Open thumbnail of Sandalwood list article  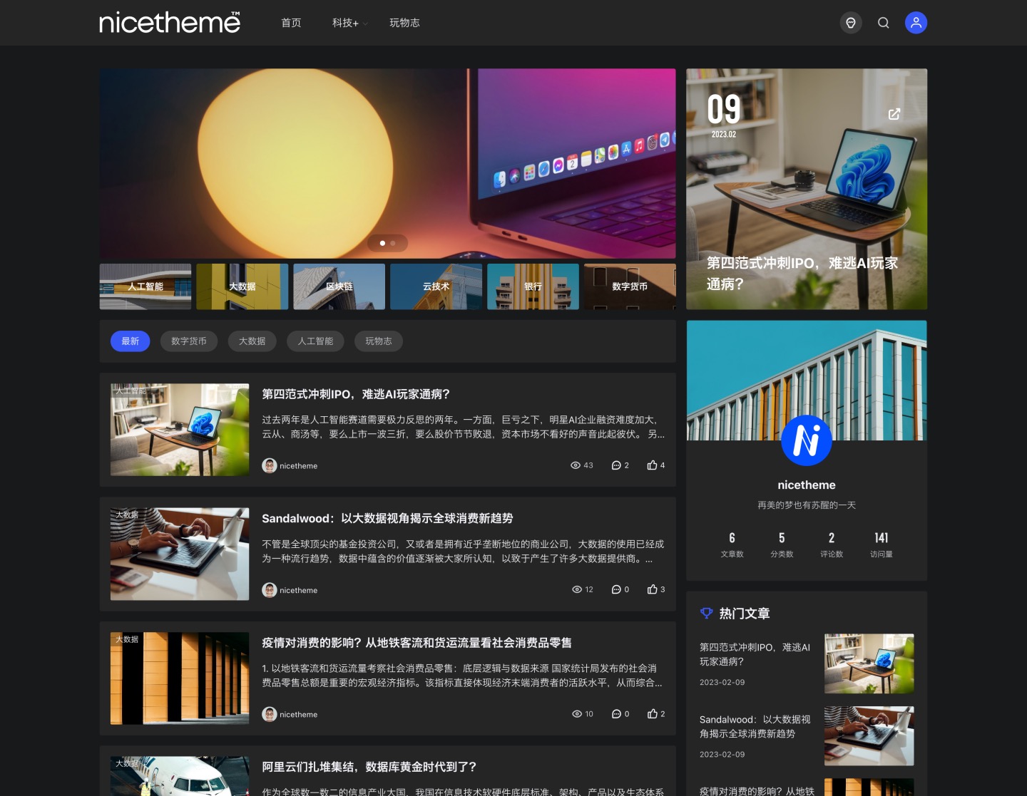180,554
